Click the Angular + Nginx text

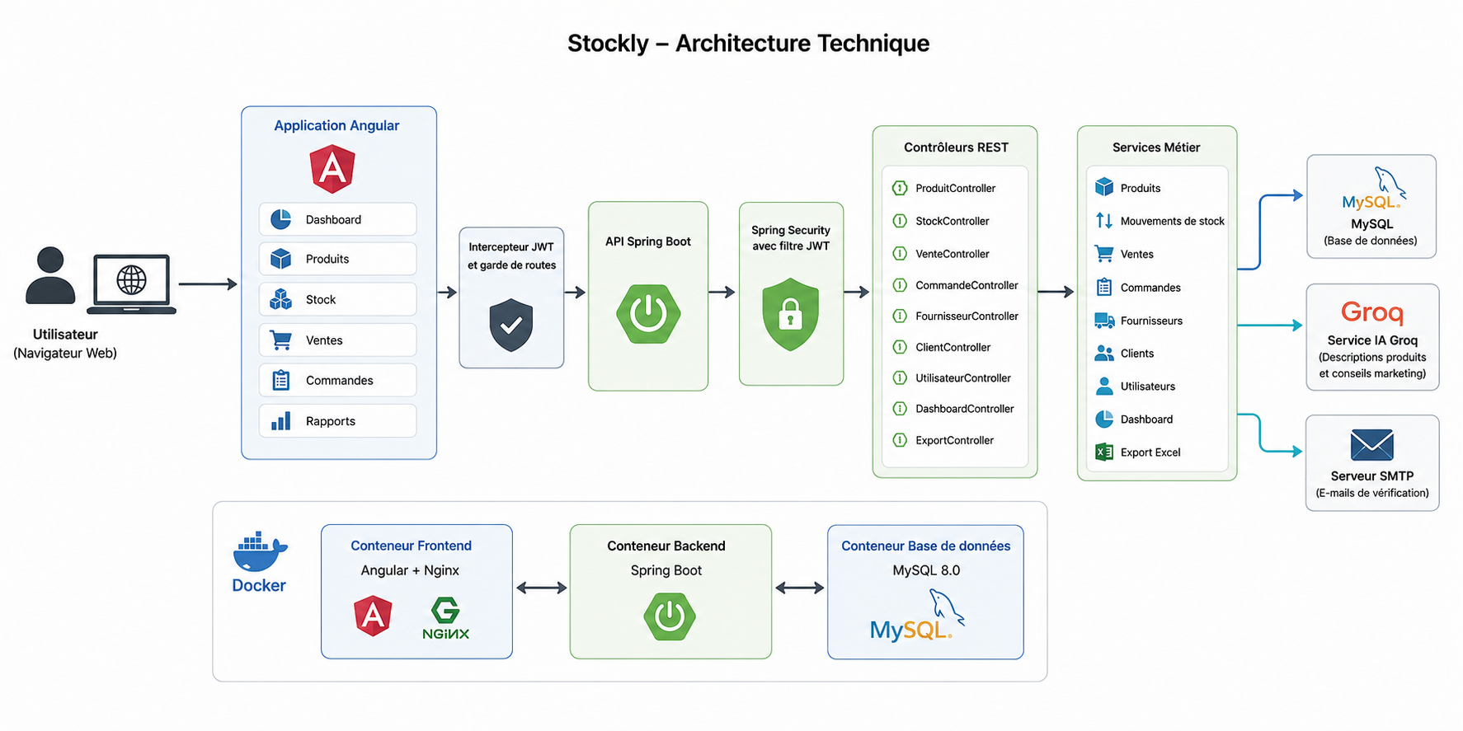(x=410, y=570)
